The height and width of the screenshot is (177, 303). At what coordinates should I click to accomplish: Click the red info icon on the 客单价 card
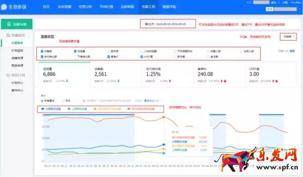point(225,81)
